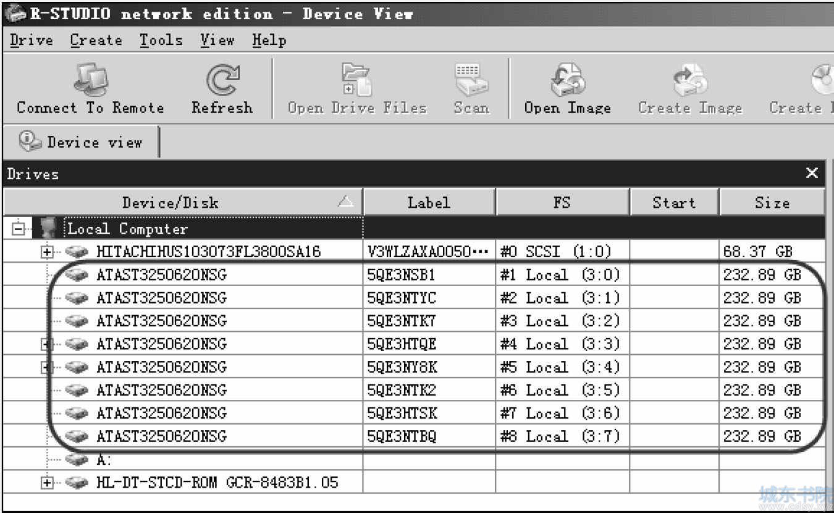Click the #1 Local (3:0) cell
This screenshot has height=513, width=834.
[562, 275]
